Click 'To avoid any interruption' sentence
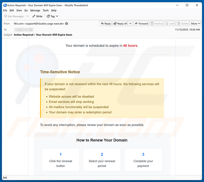 click(x=92, y=125)
